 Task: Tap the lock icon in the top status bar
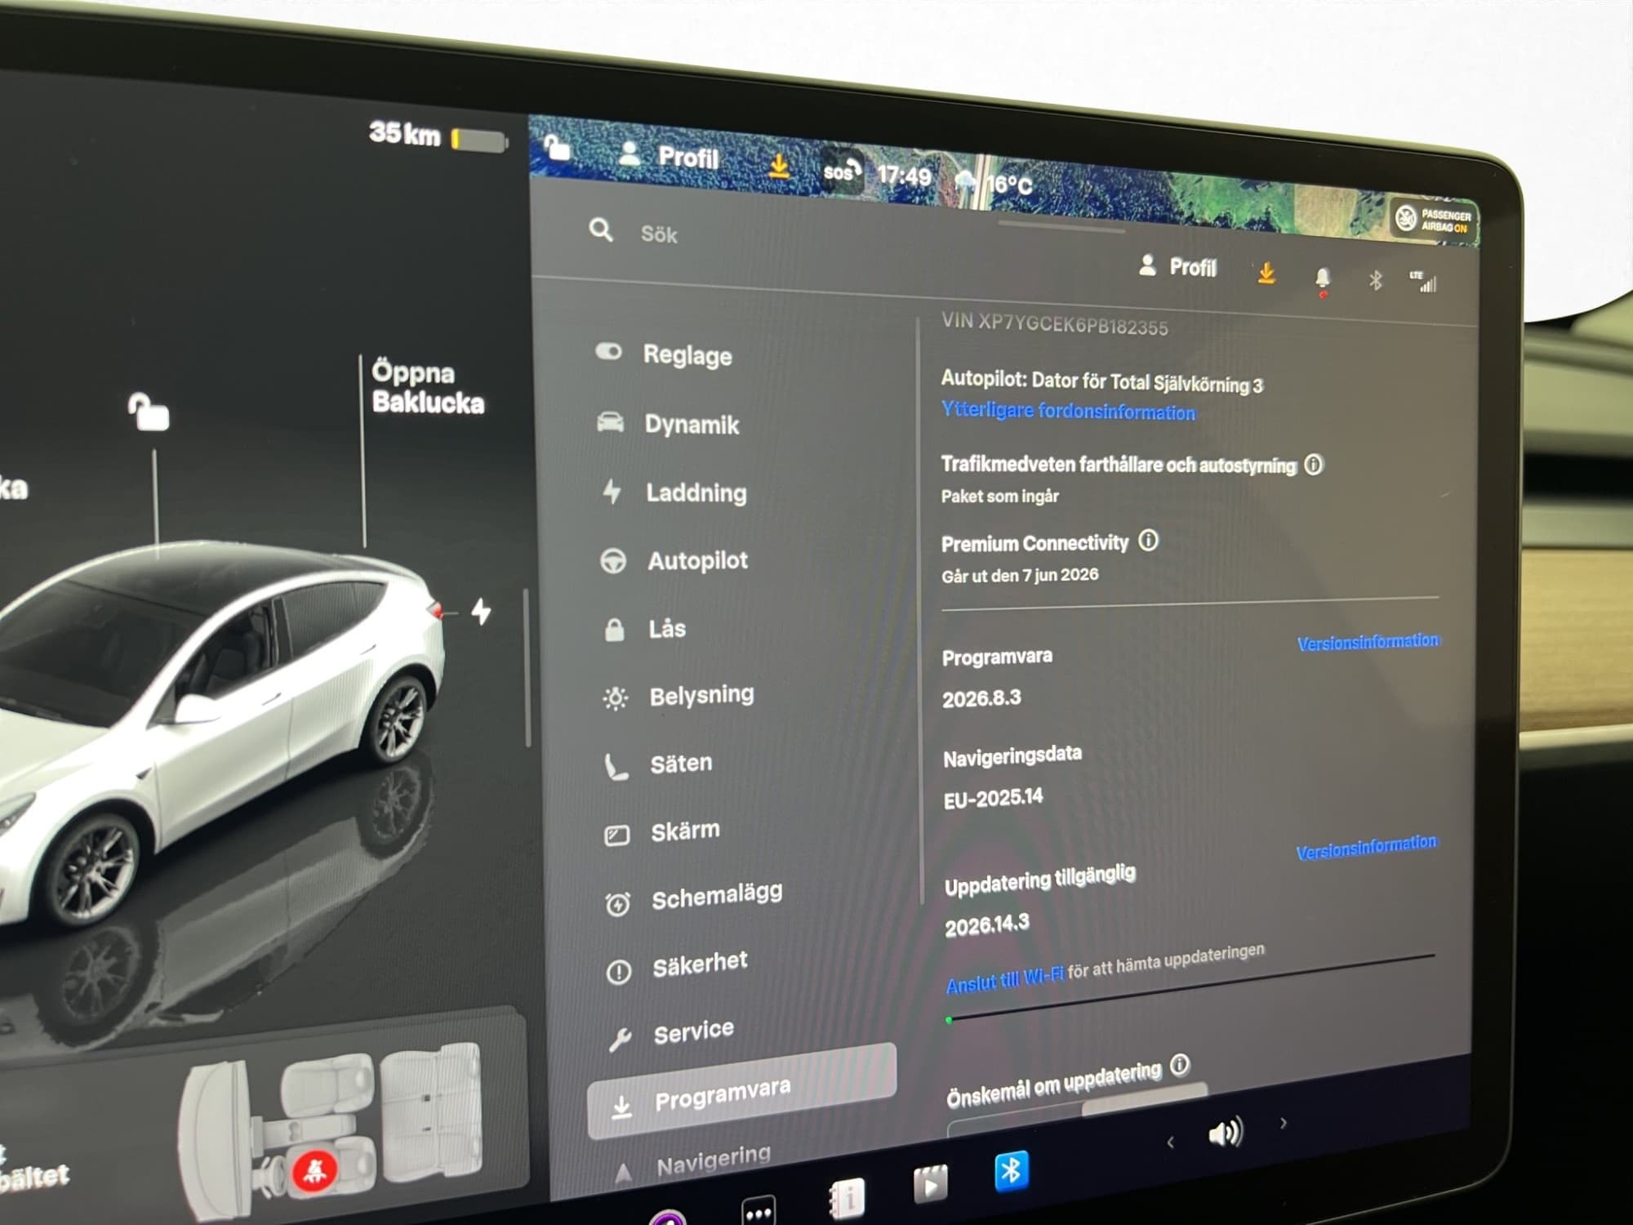(x=558, y=147)
